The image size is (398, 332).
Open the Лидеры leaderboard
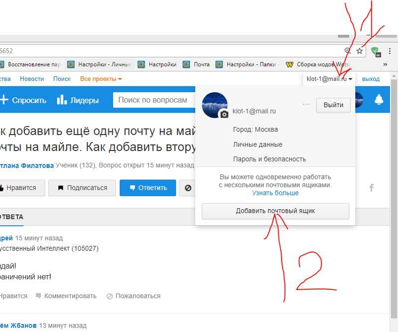pos(84,100)
